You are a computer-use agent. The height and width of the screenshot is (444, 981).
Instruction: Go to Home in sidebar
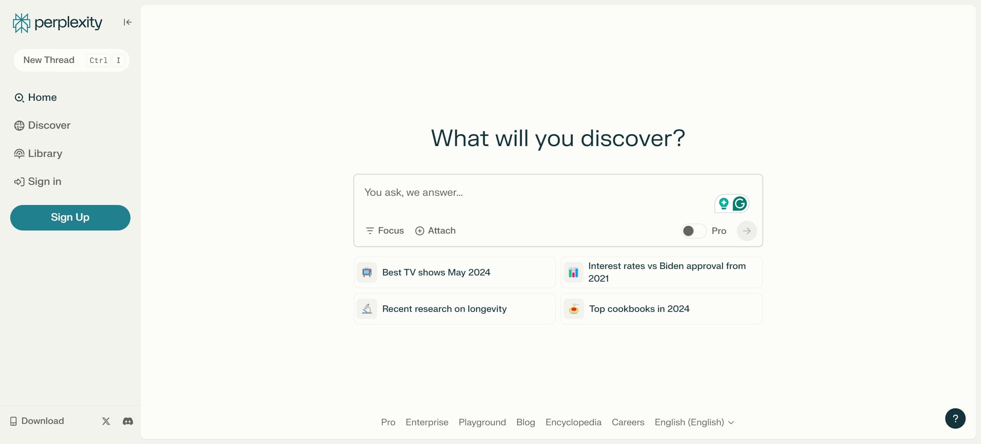(x=35, y=97)
